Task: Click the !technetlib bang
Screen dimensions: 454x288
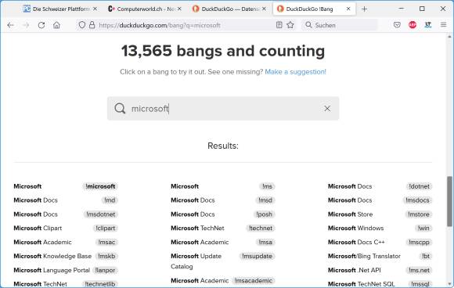Action: click(x=100, y=284)
